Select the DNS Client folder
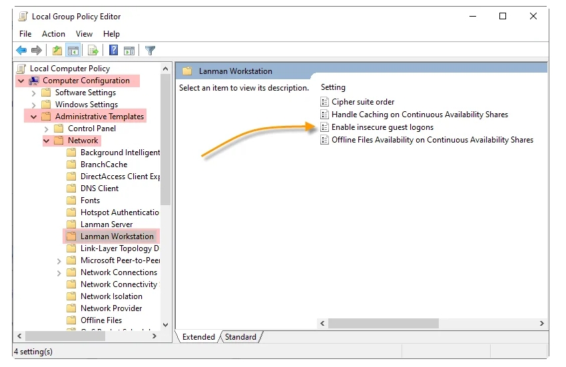The width and height of the screenshot is (566, 367). (99, 188)
